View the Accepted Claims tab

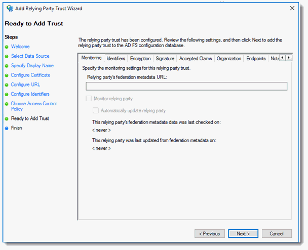click(x=196, y=59)
